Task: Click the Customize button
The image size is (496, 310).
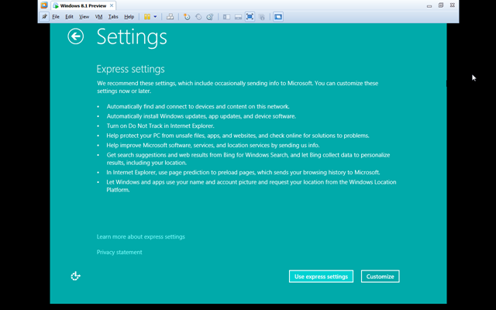Action: click(x=381, y=277)
